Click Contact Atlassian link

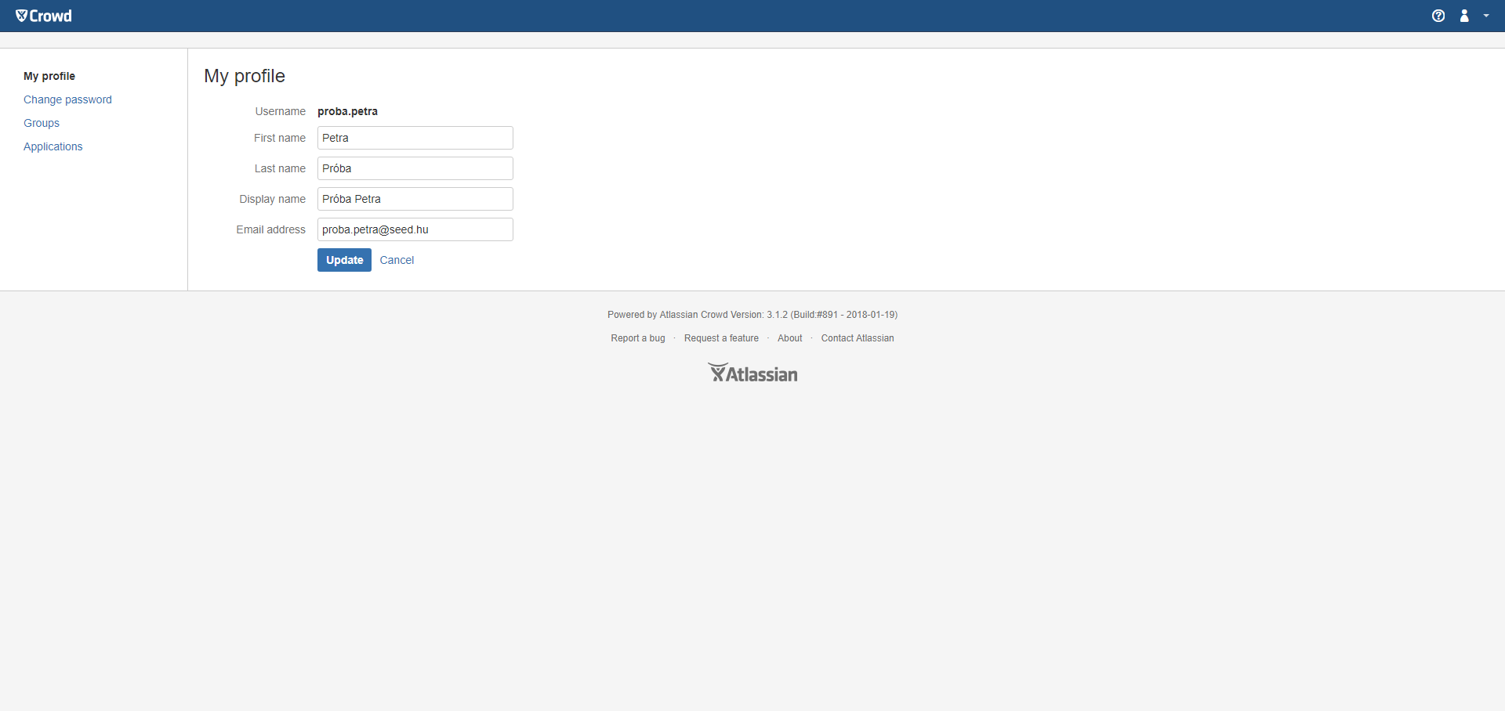[x=858, y=338]
